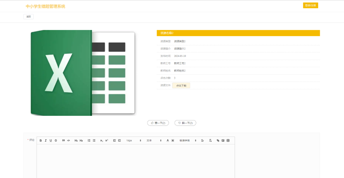This screenshot has width=344, height=178.
Task: Select the 教师工号2 value text
Action: pyautogui.click(x=180, y=63)
